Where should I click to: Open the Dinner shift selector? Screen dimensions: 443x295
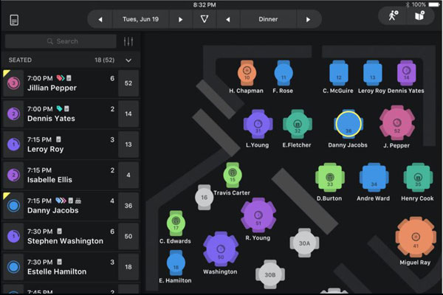269,19
